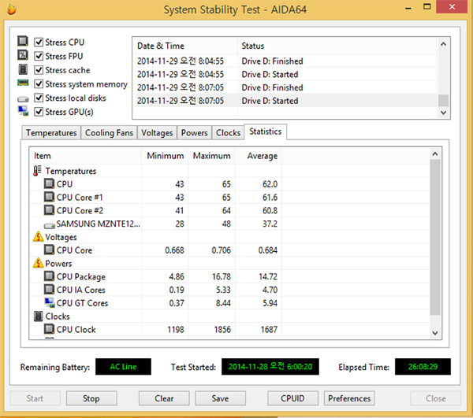Open the Cooling Fans tab

point(109,133)
